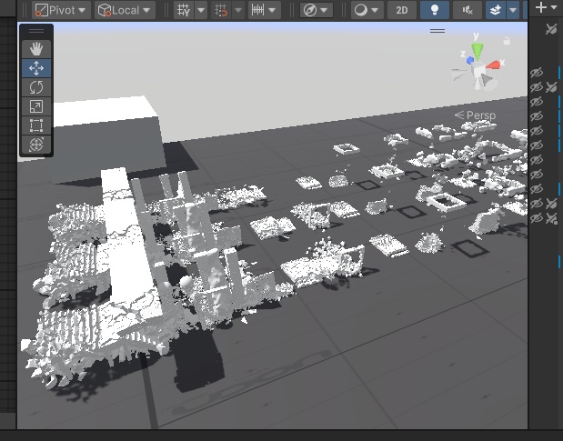This screenshot has width=563, height=441.
Task: Click the gizmo center cube
Action: (x=478, y=71)
